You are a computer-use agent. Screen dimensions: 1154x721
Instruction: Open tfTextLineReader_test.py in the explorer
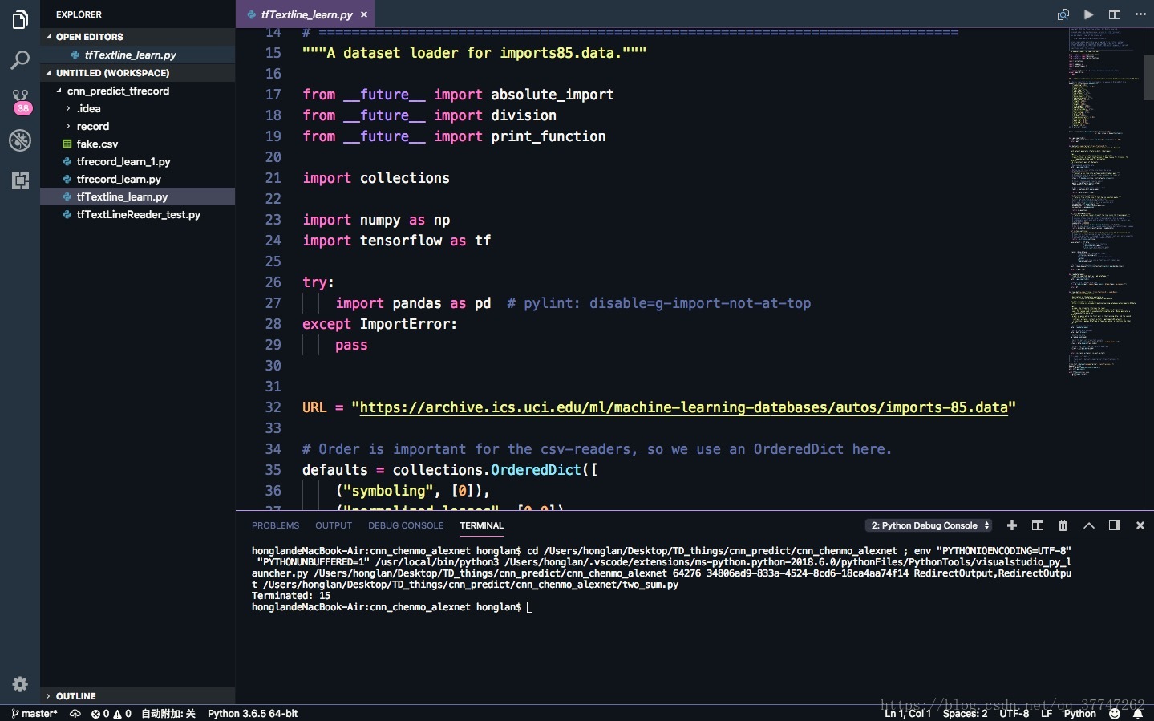[x=138, y=214]
